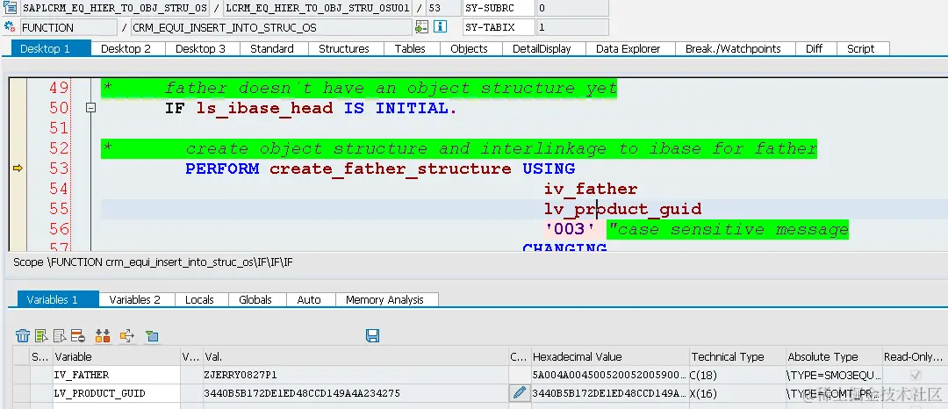Image resolution: width=948 pixels, height=409 pixels.
Task: Click the X(16) technical type cell
Action: click(737, 393)
